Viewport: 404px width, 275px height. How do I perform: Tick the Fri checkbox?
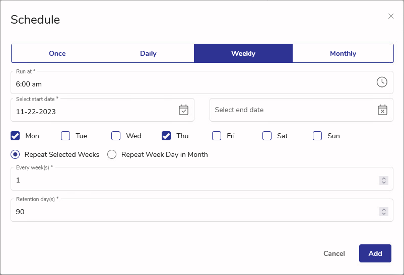217,136
